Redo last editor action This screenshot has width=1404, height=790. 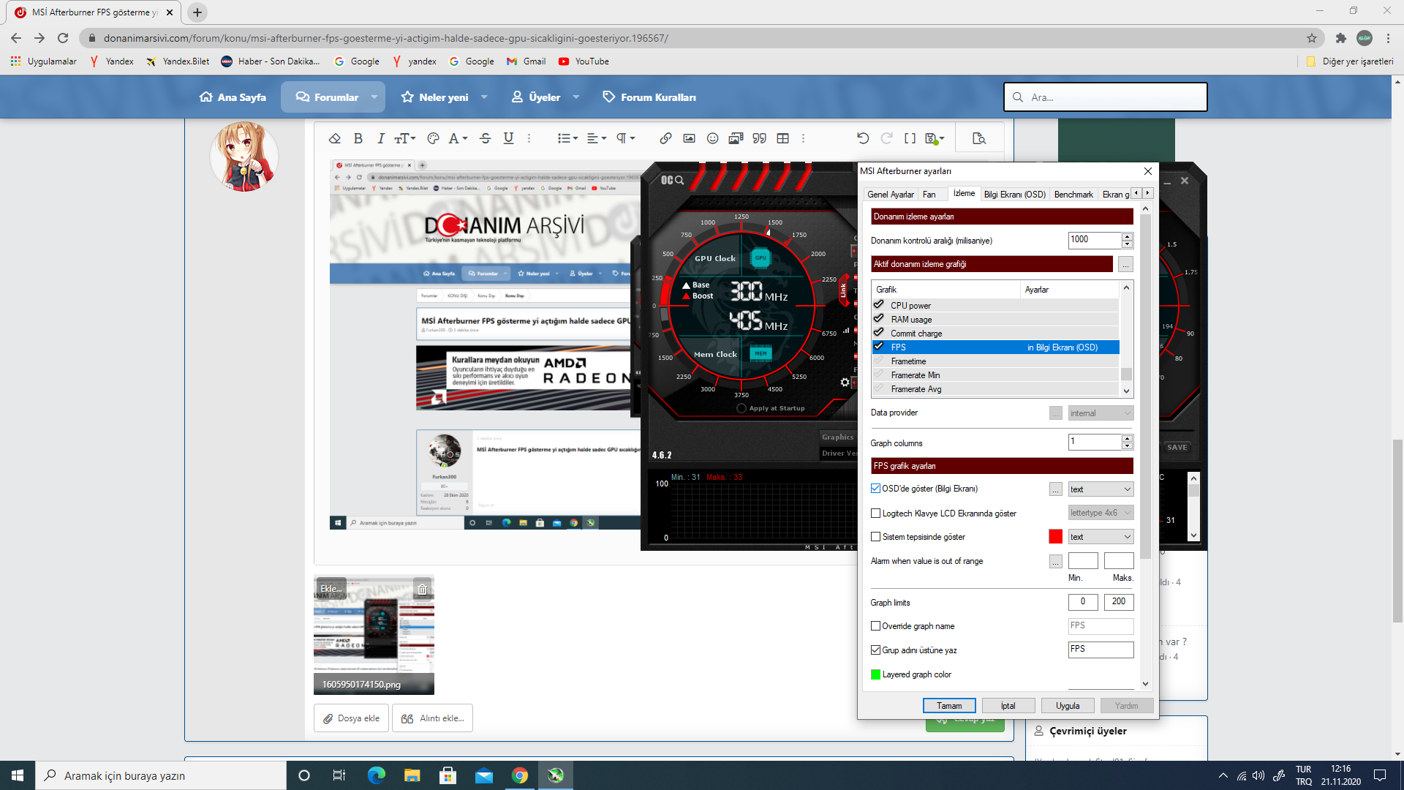tap(886, 138)
